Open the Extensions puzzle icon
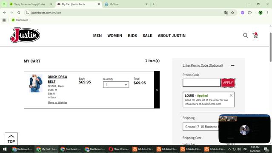This screenshot has width=272, height=153. [x=250, y=13]
